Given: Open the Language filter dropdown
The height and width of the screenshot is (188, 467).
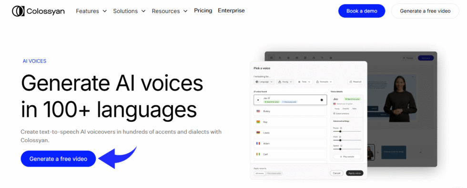Looking at the screenshot, I should point(264,82).
